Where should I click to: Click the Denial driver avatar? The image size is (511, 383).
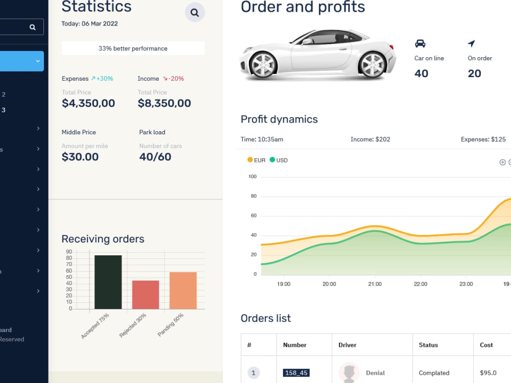(x=349, y=373)
